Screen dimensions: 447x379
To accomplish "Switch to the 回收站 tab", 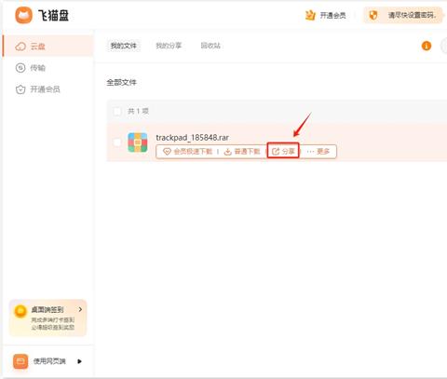I will click(210, 46).
